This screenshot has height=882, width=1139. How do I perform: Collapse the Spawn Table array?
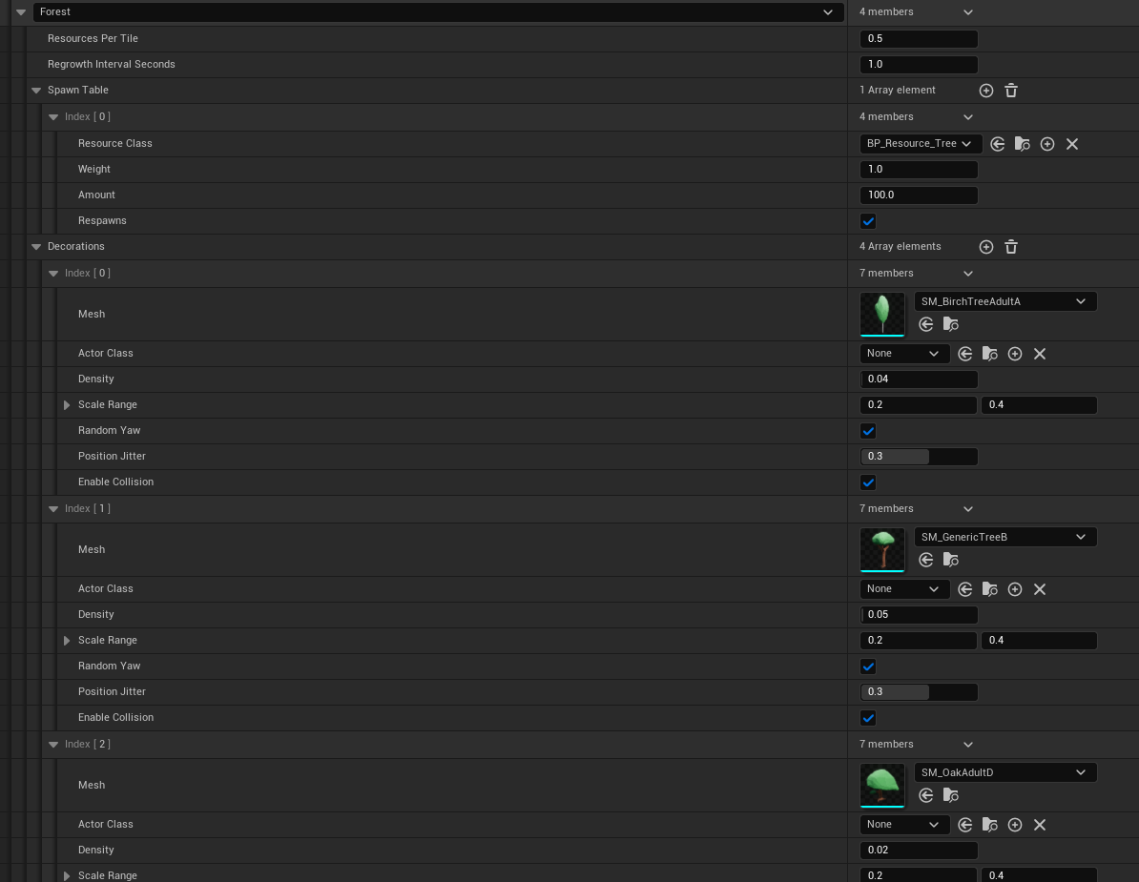click(35, 91)
